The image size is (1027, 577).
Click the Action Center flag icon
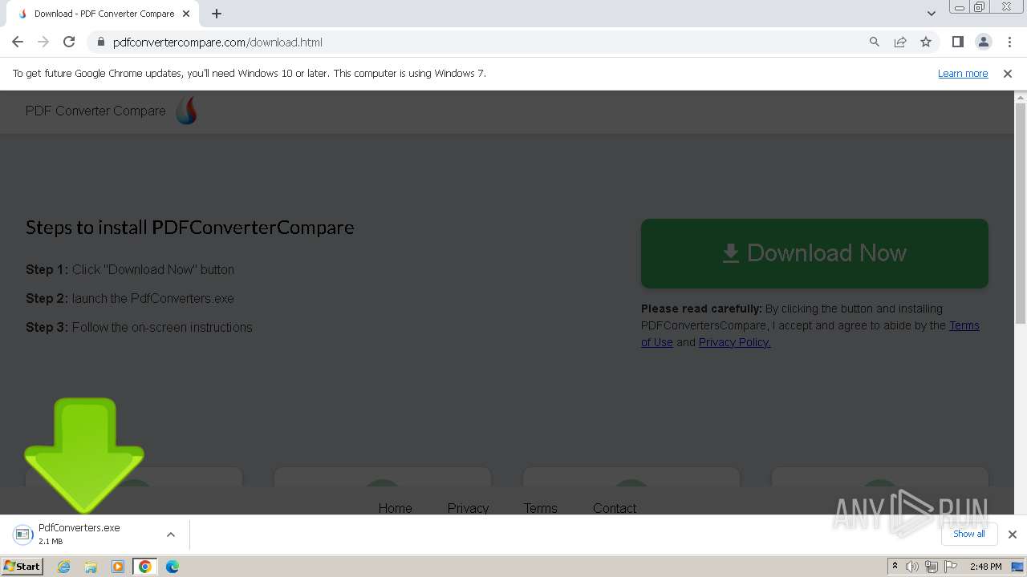coord(951,567)
